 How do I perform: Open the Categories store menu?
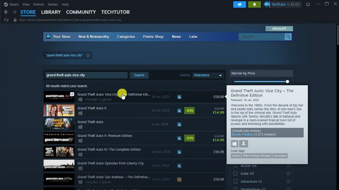[x=126, y=37]
